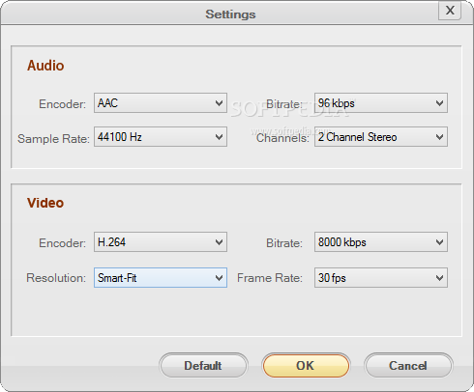Expand the Sample Rate dropdown showing 44100 Hz
Image resolution: width=474 pixels, height=392 pixels.
[x=161, y=137]
